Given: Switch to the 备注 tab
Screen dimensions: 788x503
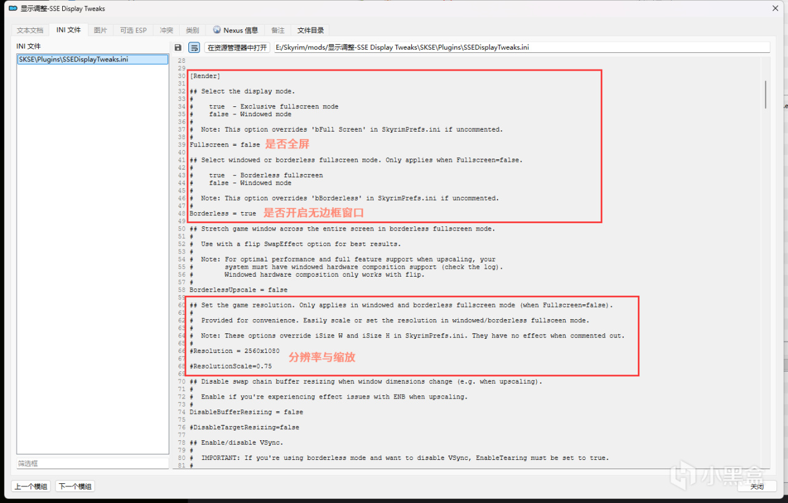Looking at the screenshot, I should click(x=278, y=30).
